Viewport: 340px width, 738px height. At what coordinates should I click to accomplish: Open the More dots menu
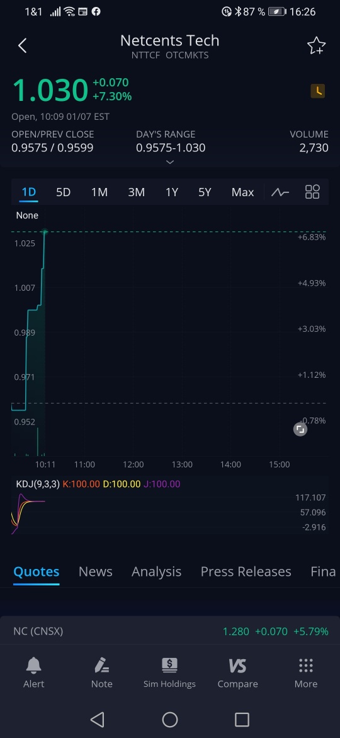pos(306,673)
